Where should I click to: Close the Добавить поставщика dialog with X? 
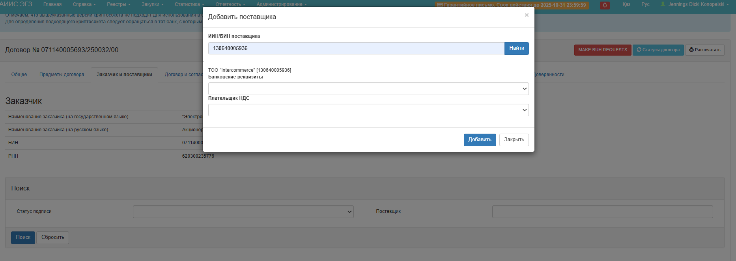pyautogui.click(x=527, y=15)
